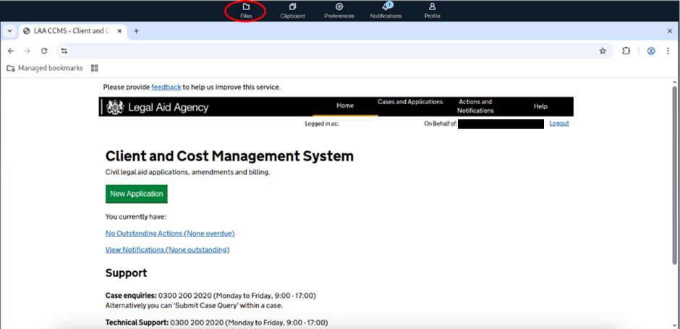Open the apps grid icon in bookmarks bar
The height and width of the screenshot is (329, 680).
[x=94, y=69]
